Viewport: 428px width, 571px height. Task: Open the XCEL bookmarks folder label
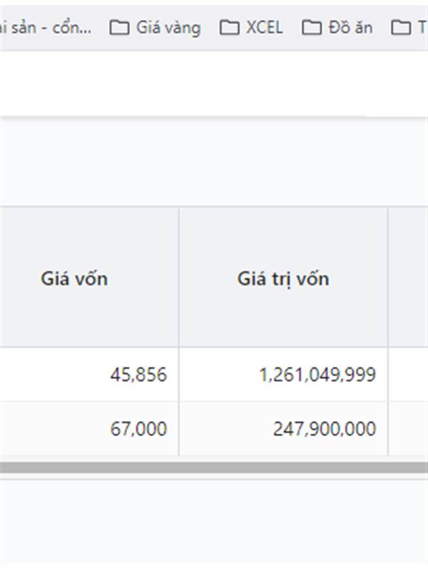pyautogui.click(x=264, y=28)
